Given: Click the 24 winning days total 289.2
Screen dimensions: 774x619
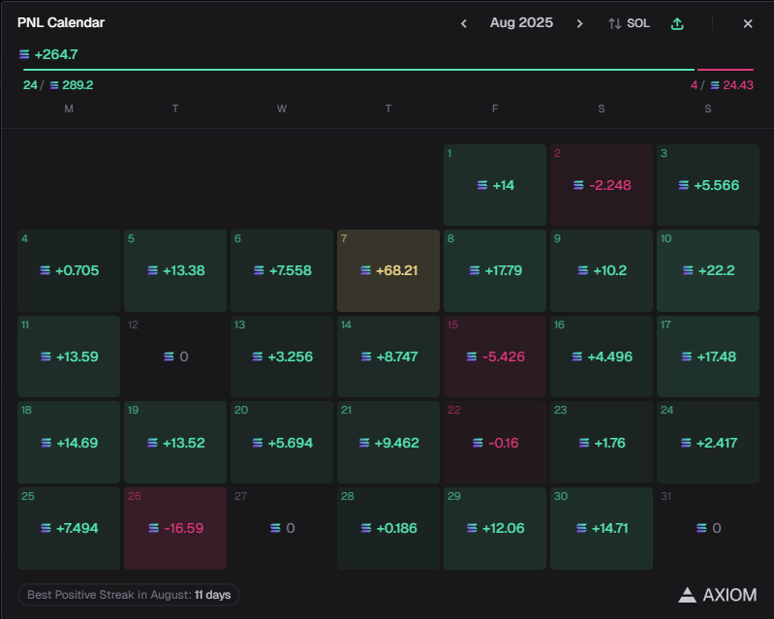Looking at the screenshot, I should coord(58,85).
